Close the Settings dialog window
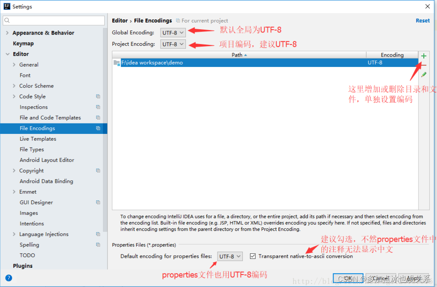Image resolution: width=437 pixels, height=287 pixels. click(427, 6)
